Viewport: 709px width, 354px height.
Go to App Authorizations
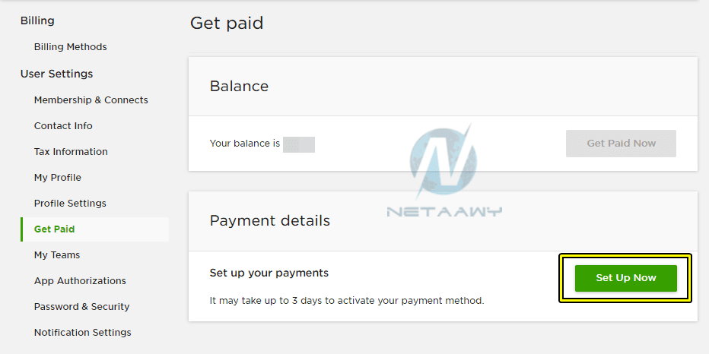(80, 281)
